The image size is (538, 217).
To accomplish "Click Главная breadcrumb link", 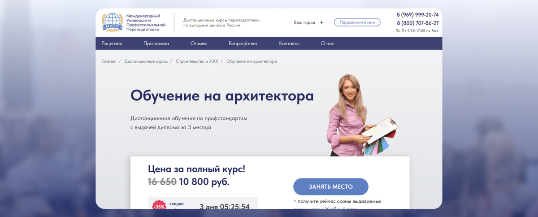I will pos(109,61).
